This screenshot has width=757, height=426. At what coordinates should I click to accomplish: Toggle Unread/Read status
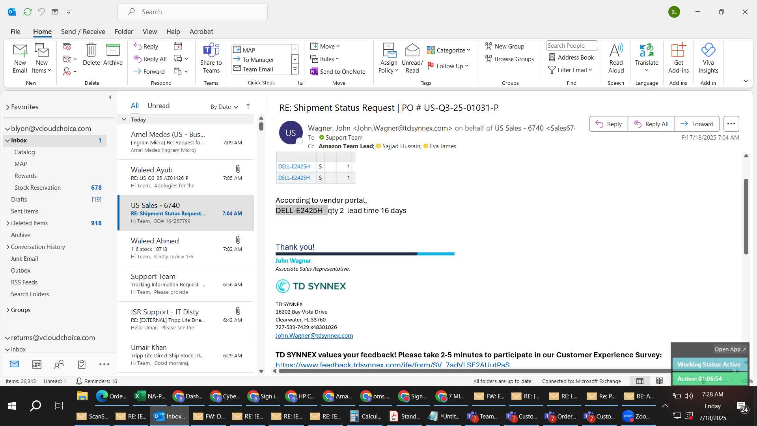(x=412, y=58)
